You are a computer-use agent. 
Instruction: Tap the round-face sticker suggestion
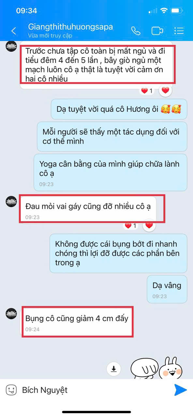[x=144, y=367]
